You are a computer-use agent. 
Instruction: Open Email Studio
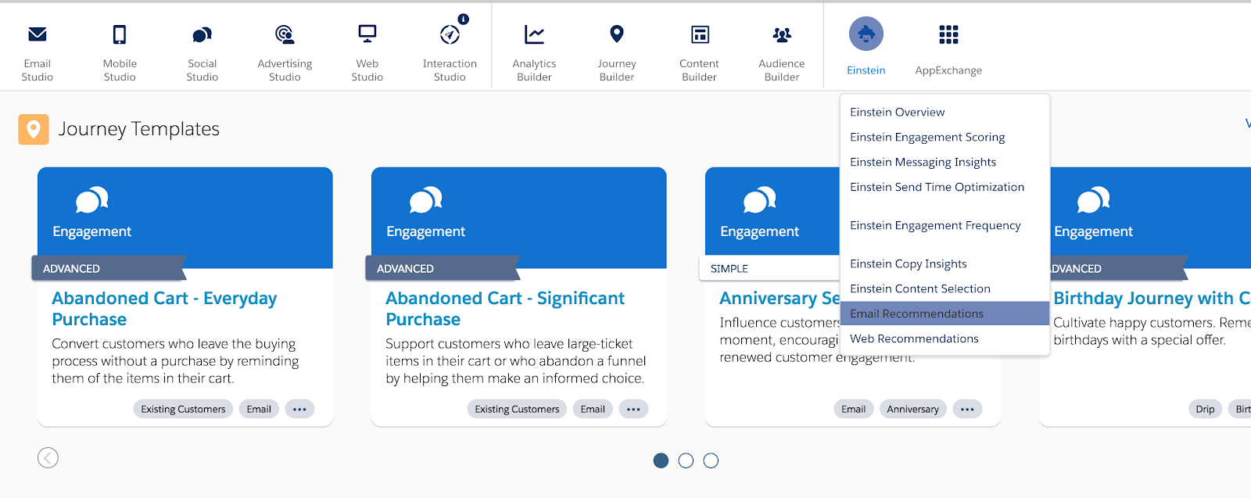click(x=37, y=52)
